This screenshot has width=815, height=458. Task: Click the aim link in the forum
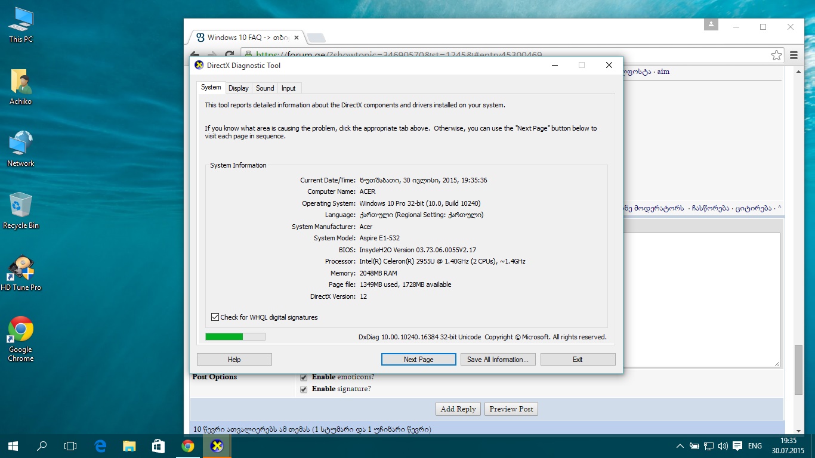tap(663, 72)
